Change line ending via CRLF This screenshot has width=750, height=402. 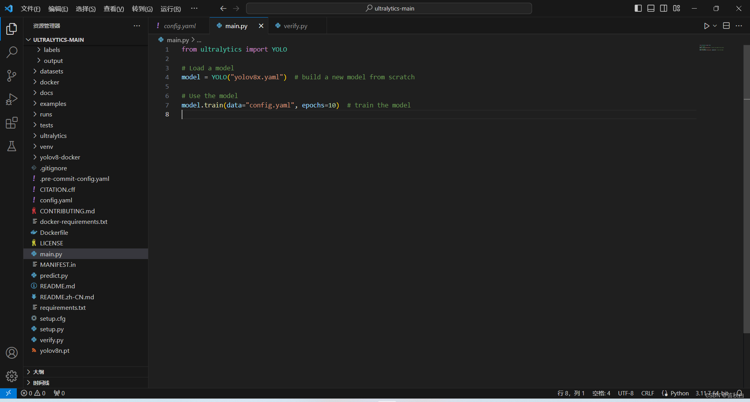[648, 393]
